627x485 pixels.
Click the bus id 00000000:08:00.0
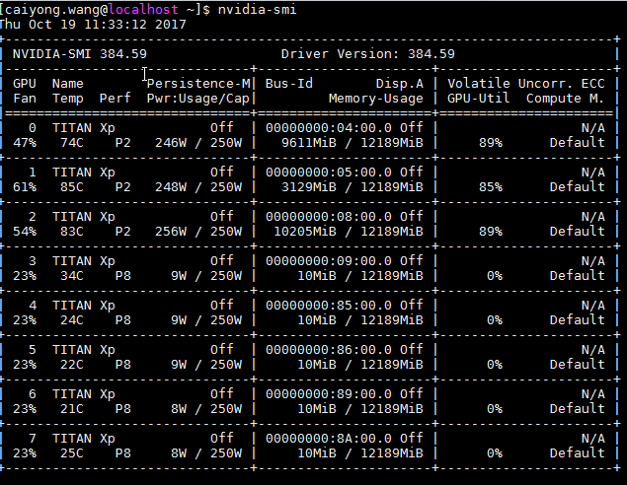click(329, 216)
